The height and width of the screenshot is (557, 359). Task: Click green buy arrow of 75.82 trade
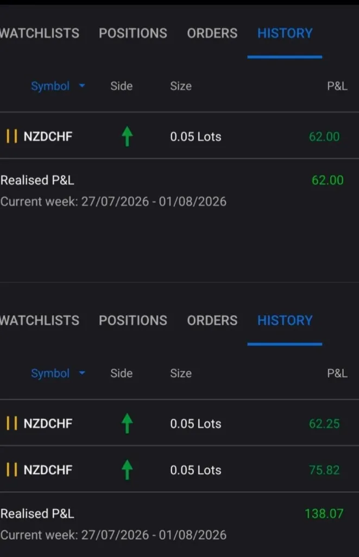127,469
